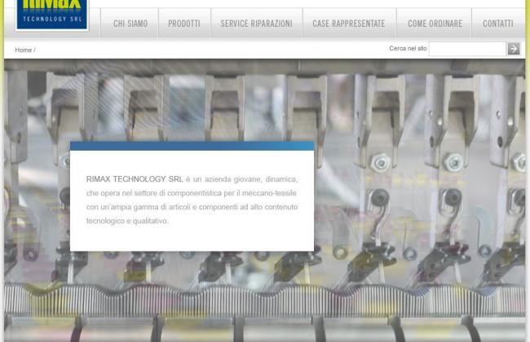This screenshot has width=530, height=342.
Task: Click the bold RIMAX TECHNOLOGY SRL text
Action: point(135,179)
